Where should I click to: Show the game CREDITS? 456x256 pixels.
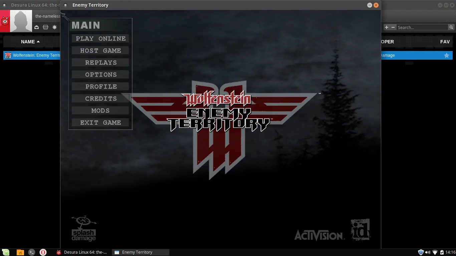coord(100,99)
